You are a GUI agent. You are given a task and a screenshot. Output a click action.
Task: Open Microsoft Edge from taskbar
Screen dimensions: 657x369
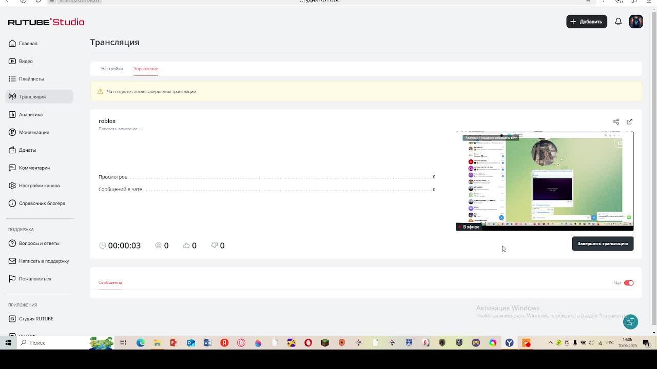pyautogui.click(x=140, y=343)
